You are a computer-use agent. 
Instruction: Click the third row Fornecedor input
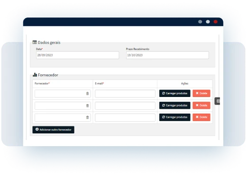pyautogui.click(x=63, y=117)
